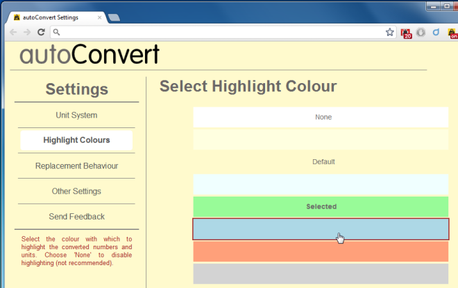Reload the autoConvert Settings page
The width and height of the screenshot is (458, 288).
tap(41, 32)
